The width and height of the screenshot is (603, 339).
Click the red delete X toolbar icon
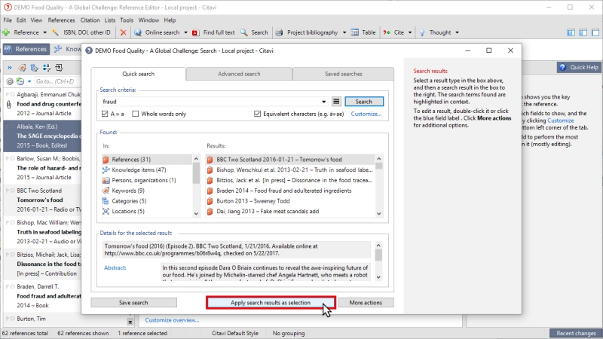point(123,32)
